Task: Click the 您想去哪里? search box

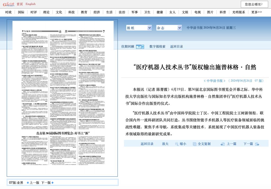Action: coord(254,4)
